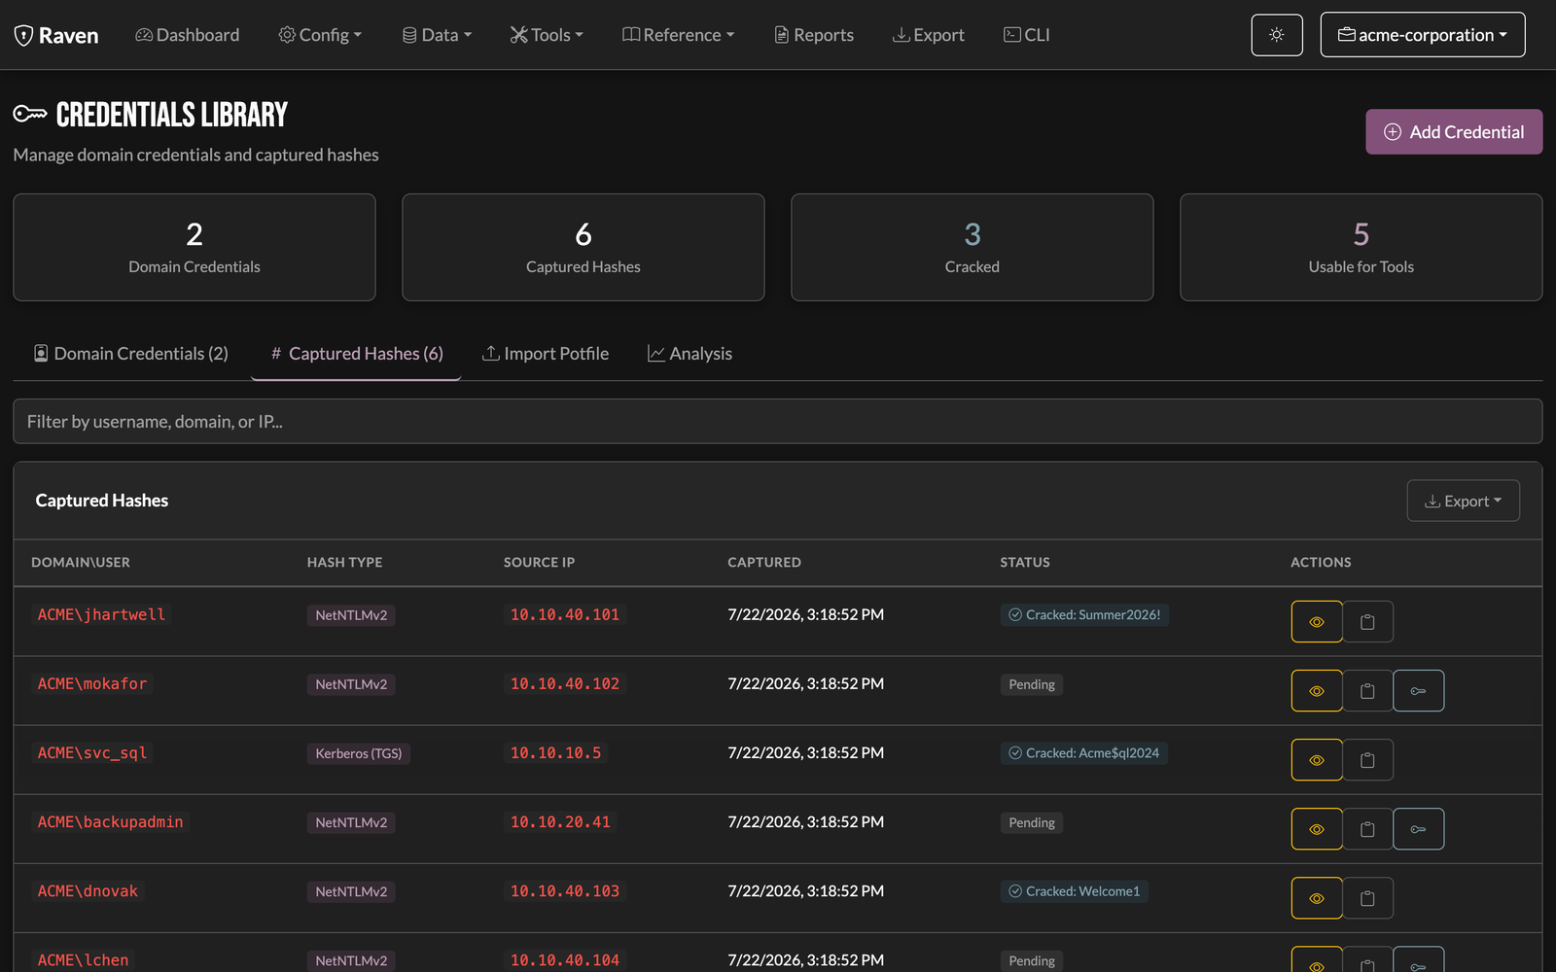Select the Captured Hashes (6) tab
Image resolution: width=1556 pixels, height=972 pixels.
coord(356,354)
